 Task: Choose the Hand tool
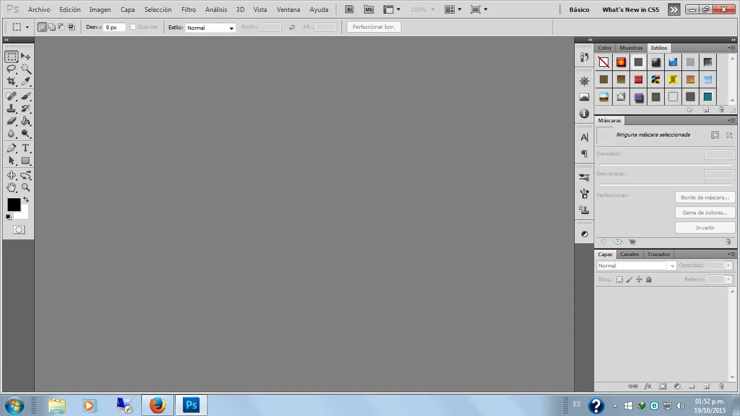[11, 187]
